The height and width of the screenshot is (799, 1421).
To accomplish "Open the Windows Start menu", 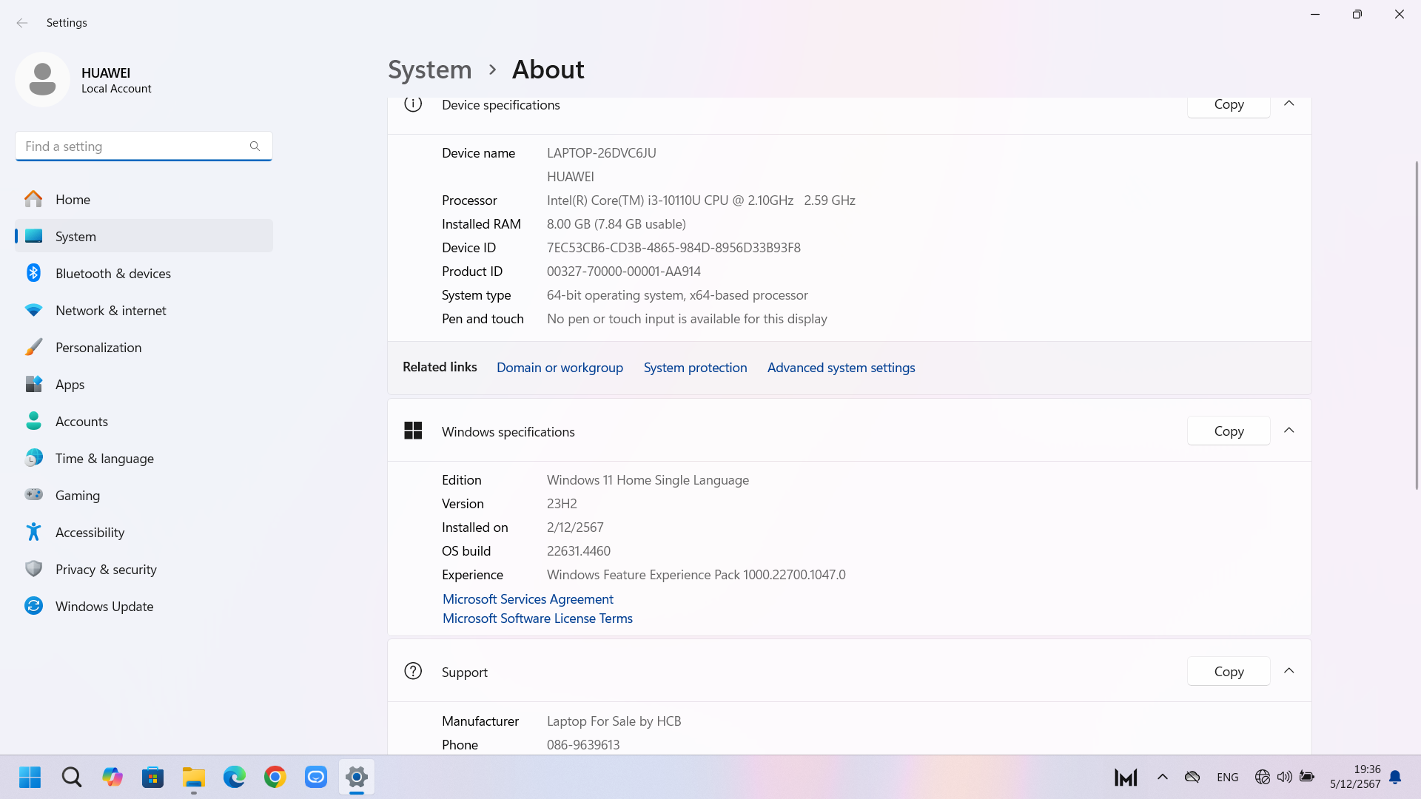I will click(x=30, y=777).
